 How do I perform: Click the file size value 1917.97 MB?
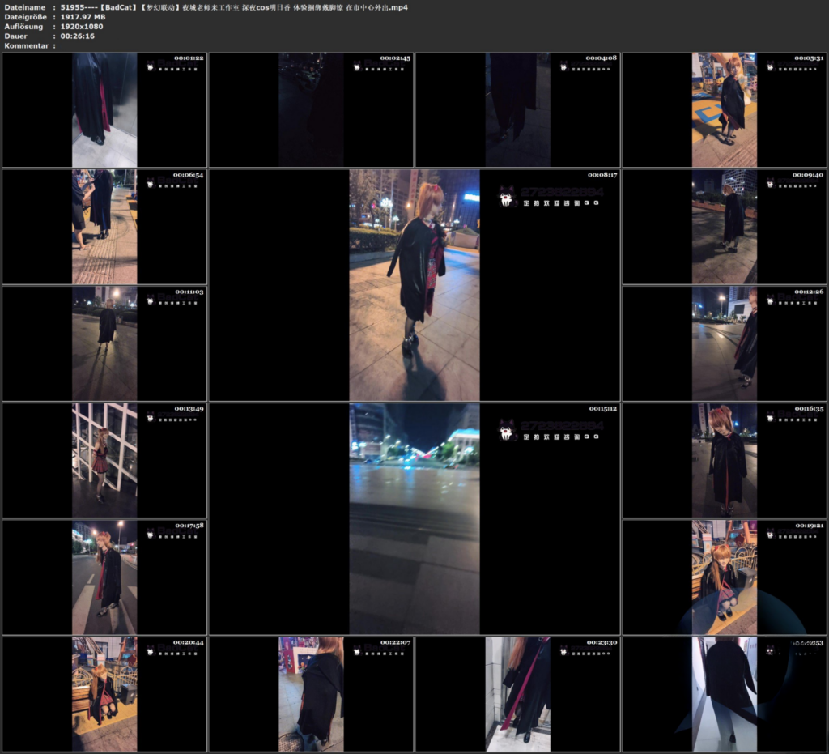pos(83,17)
